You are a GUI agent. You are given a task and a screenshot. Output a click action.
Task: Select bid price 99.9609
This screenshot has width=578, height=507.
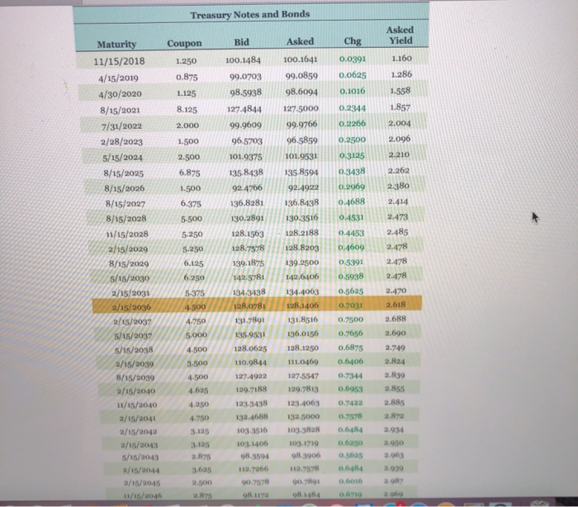245,125
